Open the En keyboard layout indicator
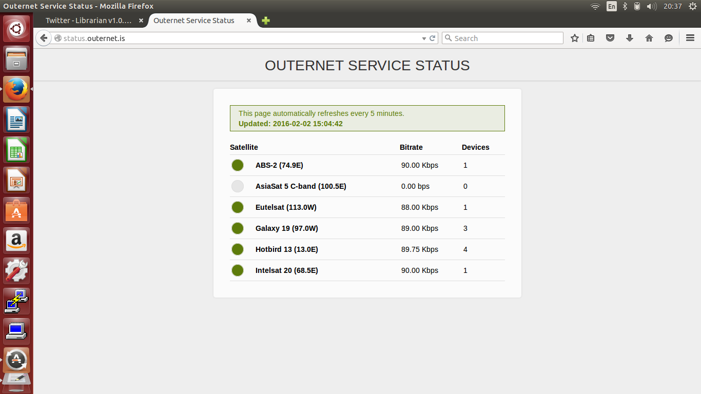This screenshot has height=394, width=701. pos(612,6)
